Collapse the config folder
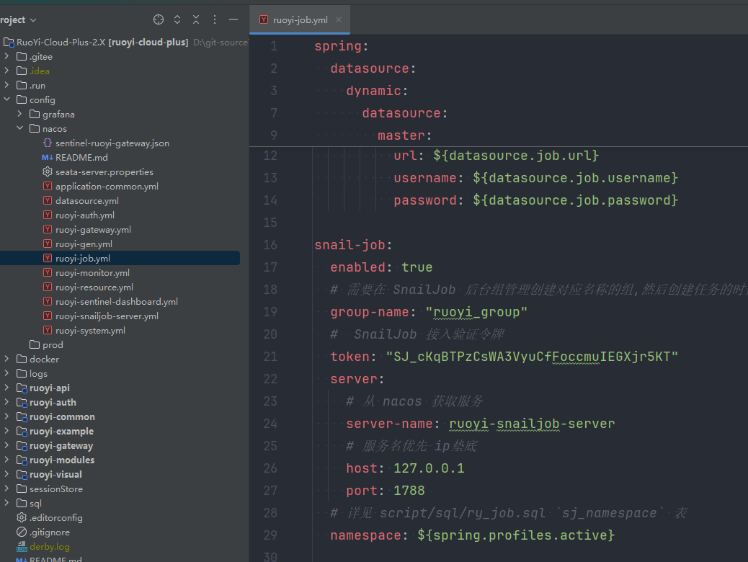The image size is (748, 562). point(6,99)
